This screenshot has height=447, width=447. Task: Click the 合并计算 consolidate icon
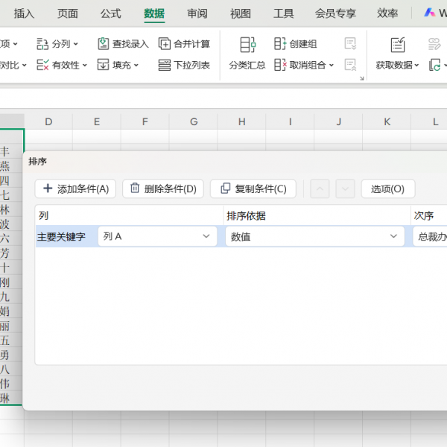[x=165, y=44]
